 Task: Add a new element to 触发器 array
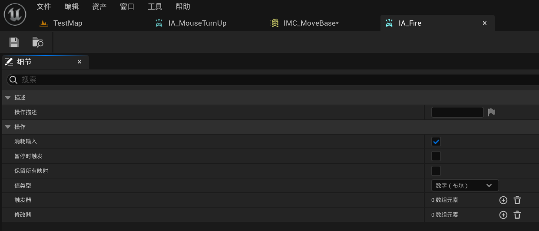point(503,200)
